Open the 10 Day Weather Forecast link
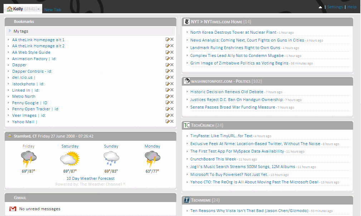The width and height of the screenshot is (361, 216). click(x=91, y=178)
